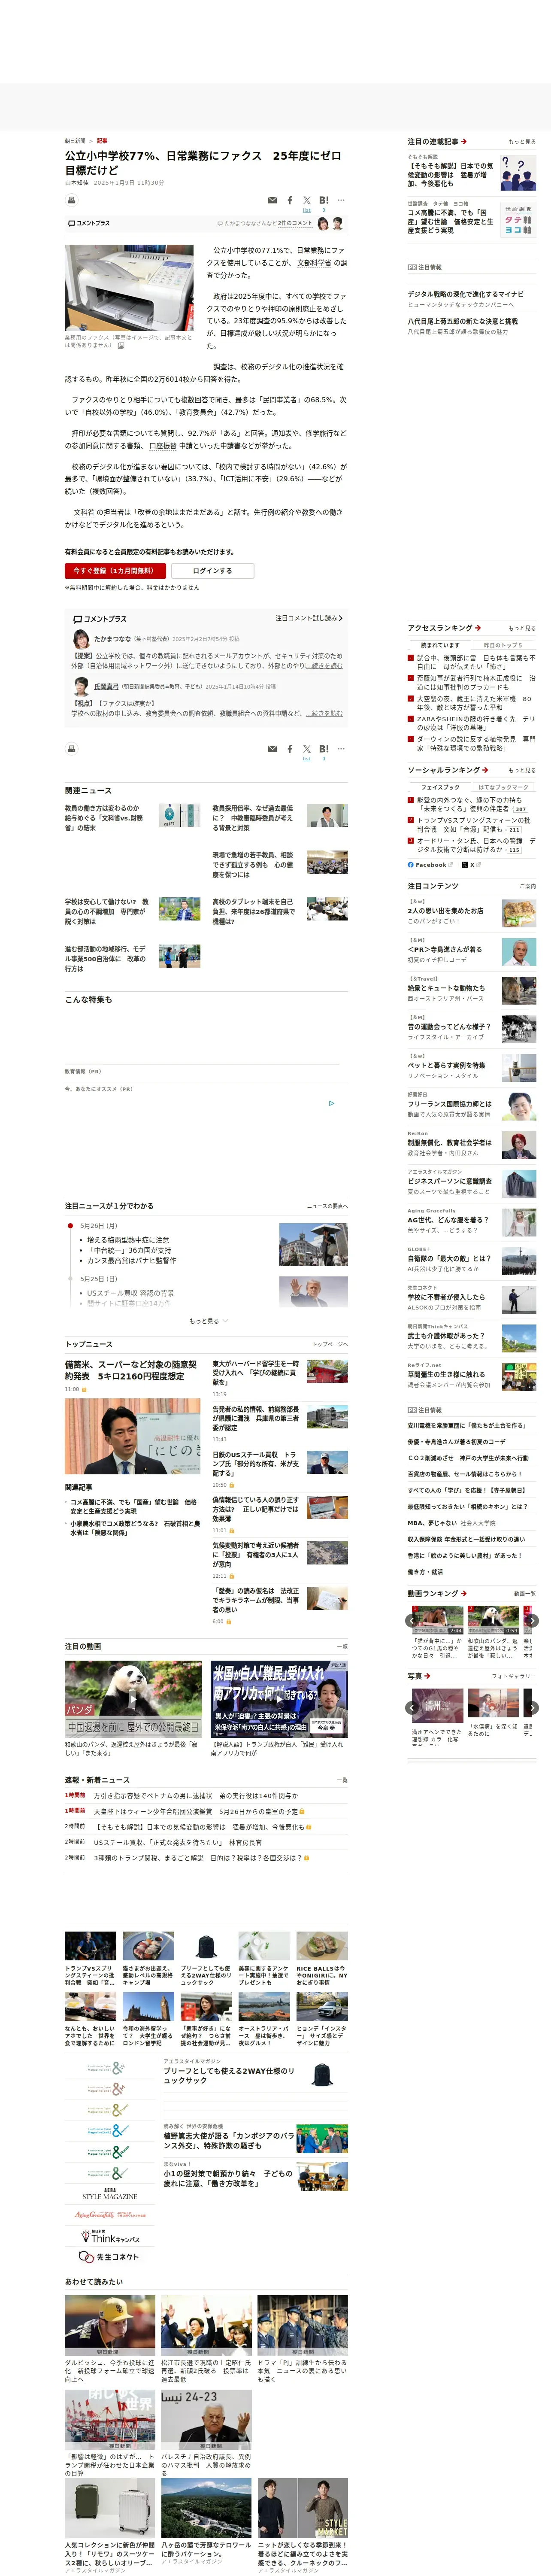
Task: Open 口座振替 keyword link in article
Action: point(163,446)
